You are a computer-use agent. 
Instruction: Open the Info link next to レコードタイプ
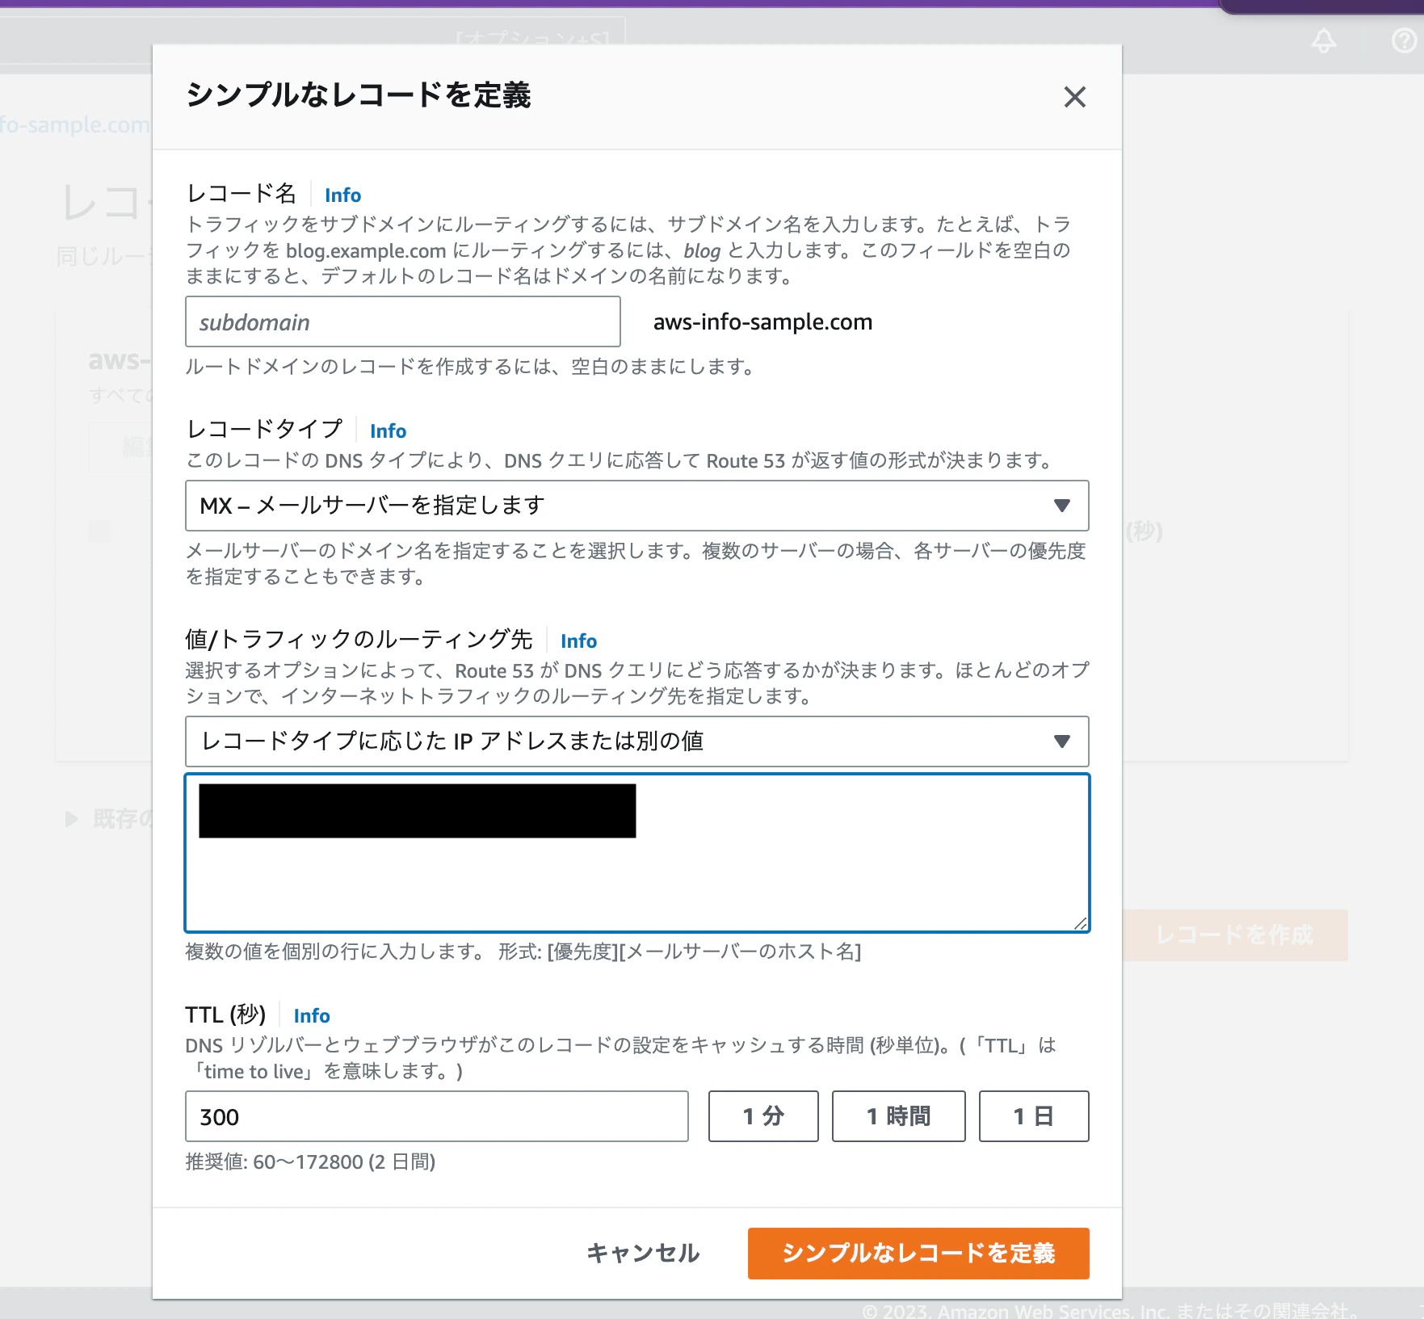point(388,431)
